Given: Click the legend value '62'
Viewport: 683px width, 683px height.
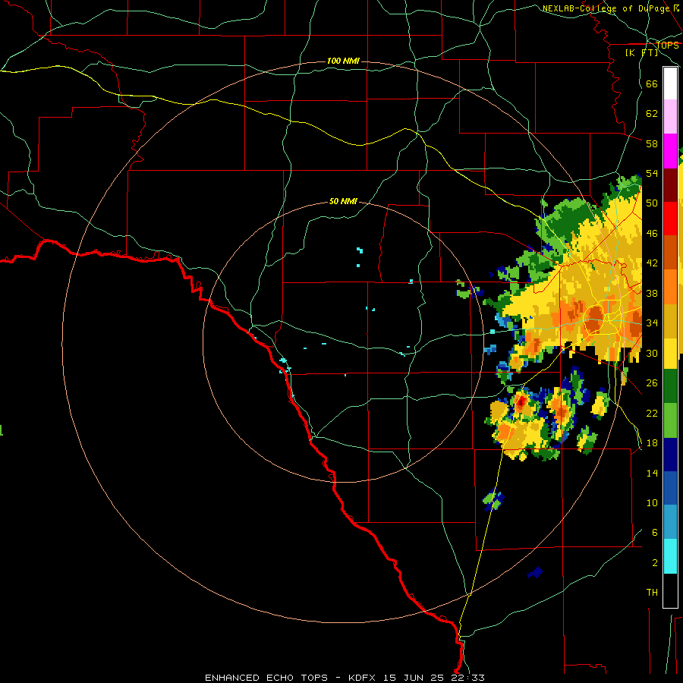Looking at the screenshot, I should tap(652, 114).
